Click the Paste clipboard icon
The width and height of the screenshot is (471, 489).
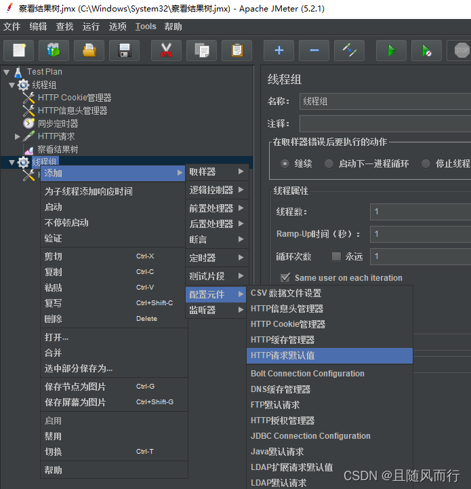[237, 50]
